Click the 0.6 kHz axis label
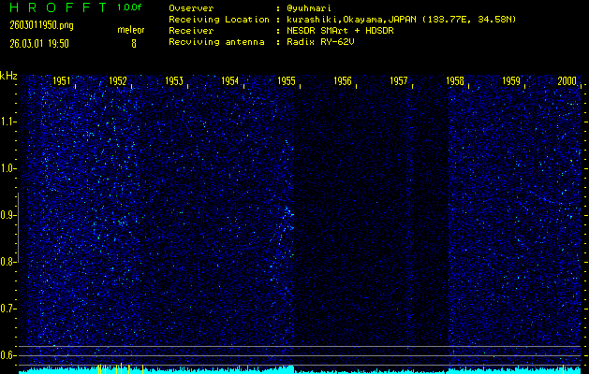Screen dimensions: 589x374 point(7,355)
